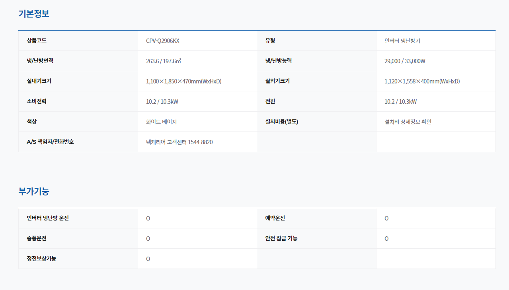Image resolution: width=509 pixels, height=290 pixels.
Task: Click the 인버터 냉난방 운전 feature label
Action: (x=48, y=218)
